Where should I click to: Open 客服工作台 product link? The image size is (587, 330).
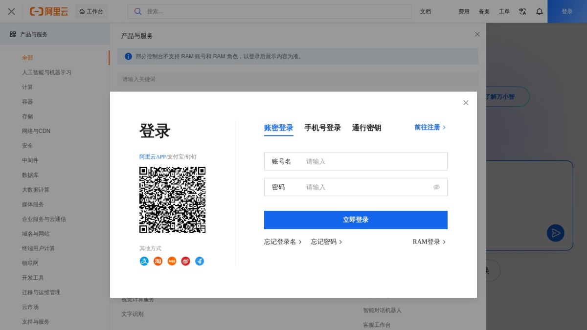pyautogui.click(x=377, y=325)
